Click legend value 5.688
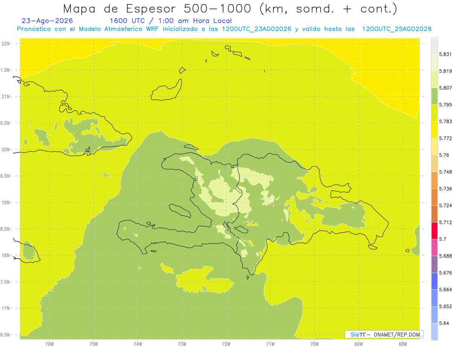The height and width of the screenshot is (349, 452). pos(445,256)
